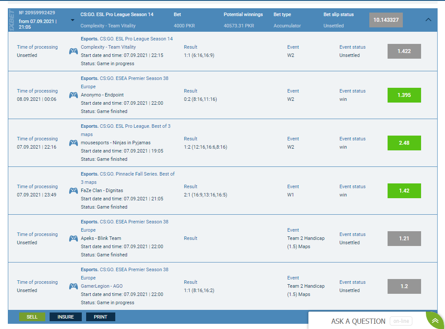Click gamepad icon for GamerLegion - AGO
This screenshot has width=445, height=329.
click(74, 286)
